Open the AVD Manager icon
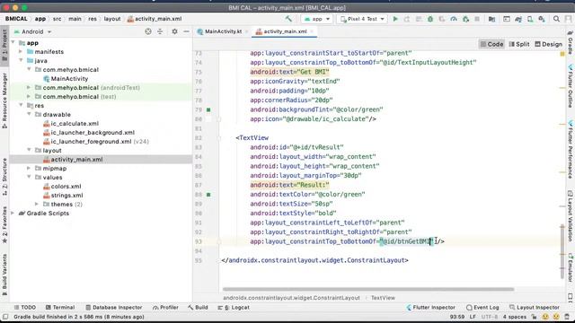 tap(530, 19)
